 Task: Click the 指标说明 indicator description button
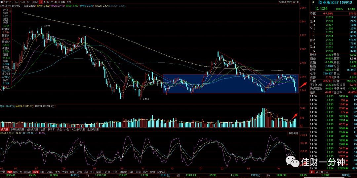(x=293, y=133)
